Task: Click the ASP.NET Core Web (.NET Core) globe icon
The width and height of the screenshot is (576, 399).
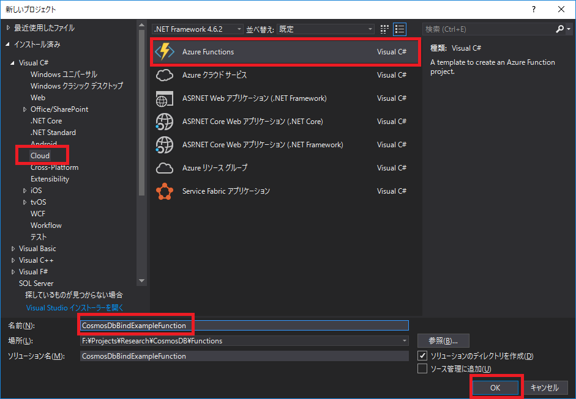Action: 164,122
